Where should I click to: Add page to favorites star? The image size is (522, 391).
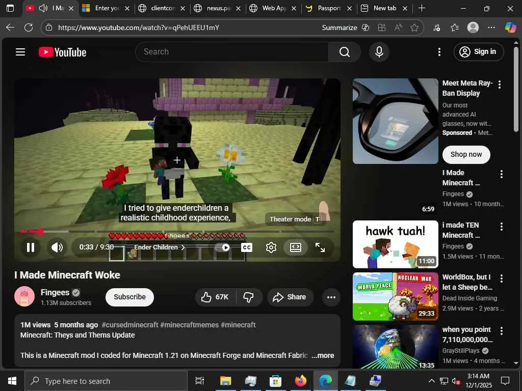414,27
